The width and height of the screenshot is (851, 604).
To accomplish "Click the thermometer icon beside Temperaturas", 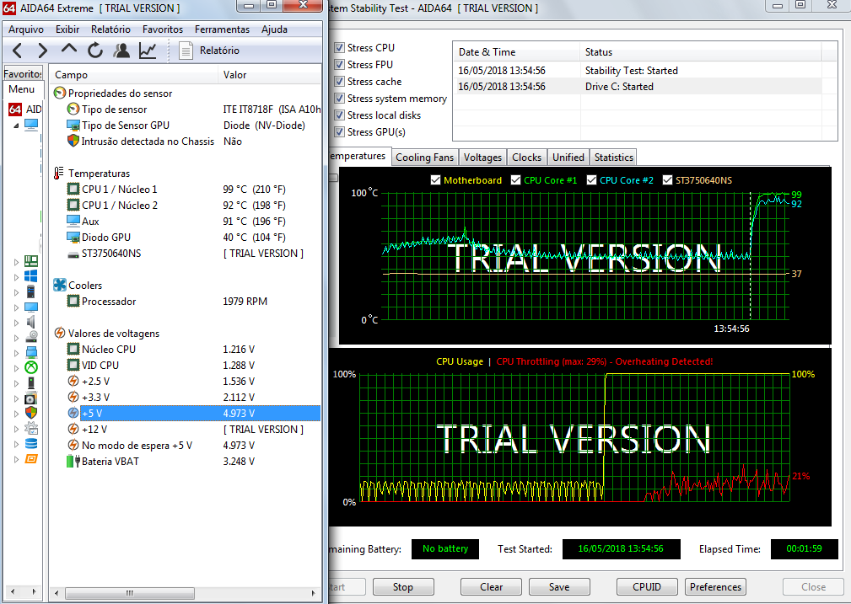I will point(59,173).
